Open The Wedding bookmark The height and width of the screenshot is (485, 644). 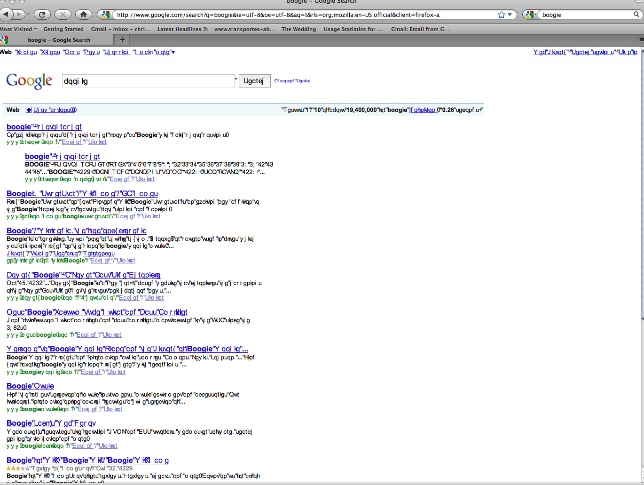coord(299,29)
